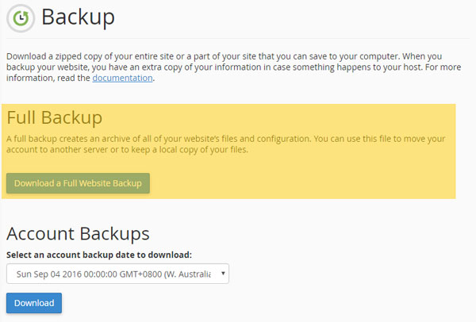Click the 'Select an account backup date' label
Screen dimensions: 476x322
(x=99, y=255)
